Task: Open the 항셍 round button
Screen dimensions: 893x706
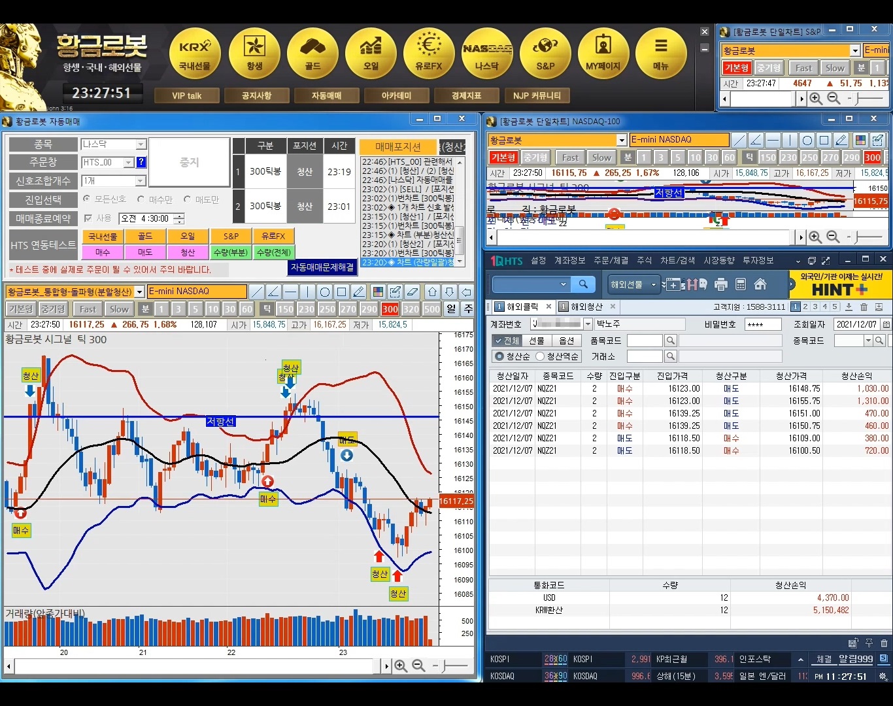Action: coord(254,54)
